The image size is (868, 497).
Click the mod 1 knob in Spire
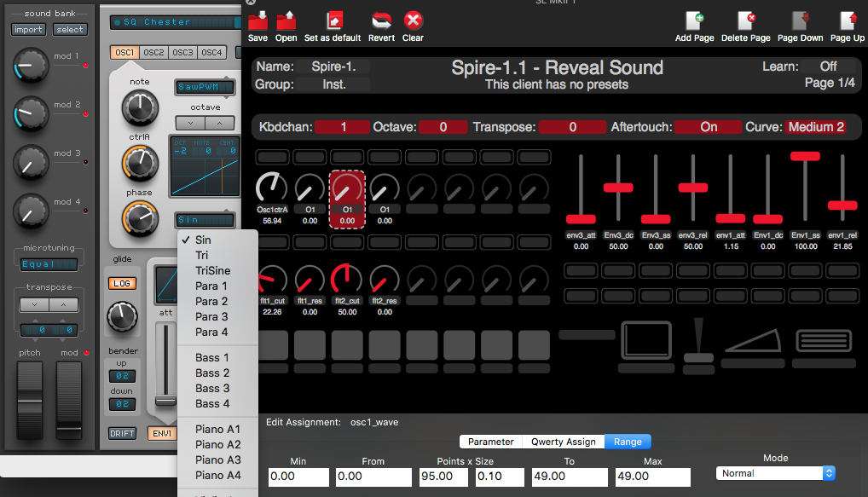point(31,66)
